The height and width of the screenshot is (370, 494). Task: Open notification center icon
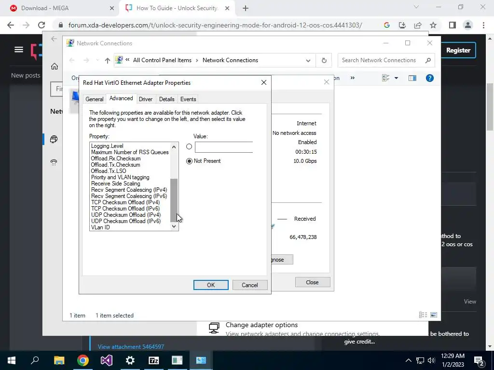coord(479,360)
